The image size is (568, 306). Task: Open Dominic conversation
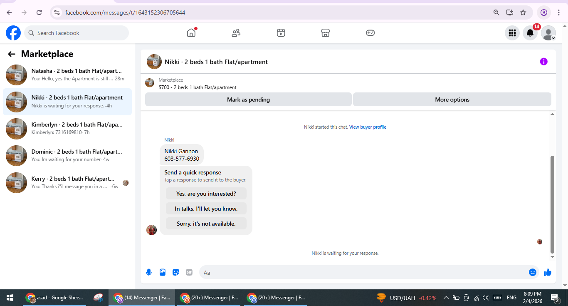(x=67, y=156)
